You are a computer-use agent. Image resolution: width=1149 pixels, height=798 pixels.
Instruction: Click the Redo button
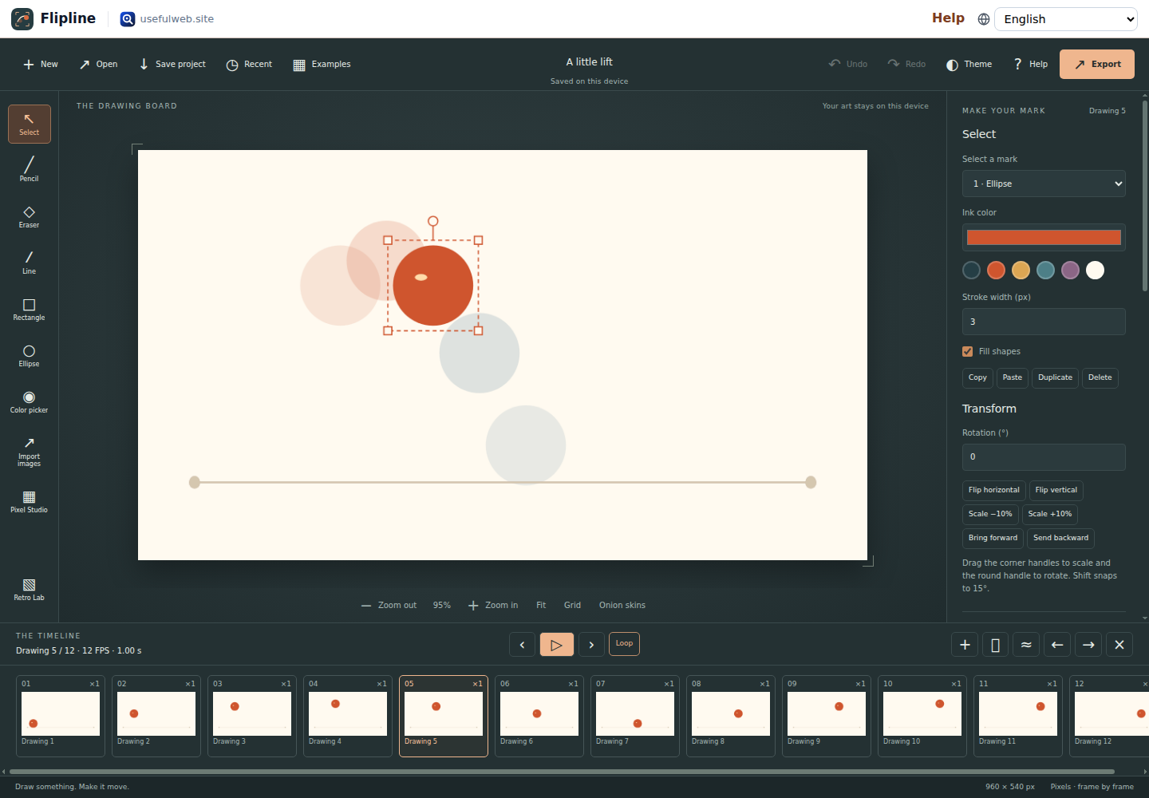(x=906, y=64)
